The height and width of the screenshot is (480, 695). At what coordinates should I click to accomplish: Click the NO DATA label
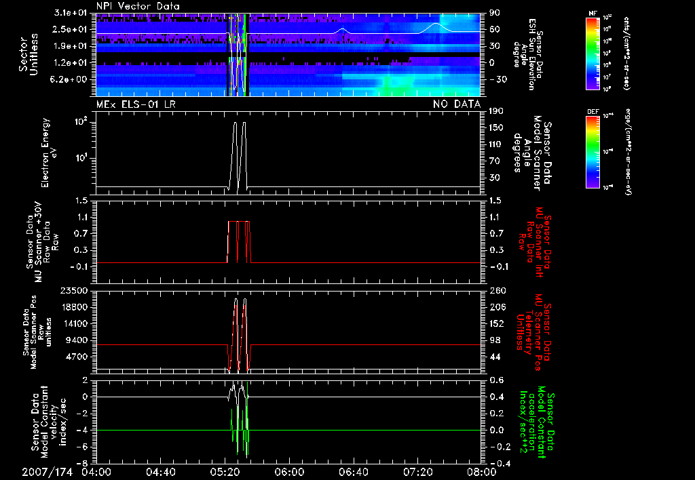[x=456, y=104]
